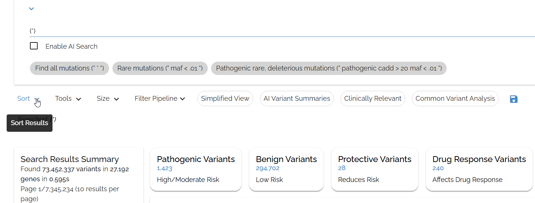Open Common Variant Analysis
This screenshot has width=535, height=203.
455,99
